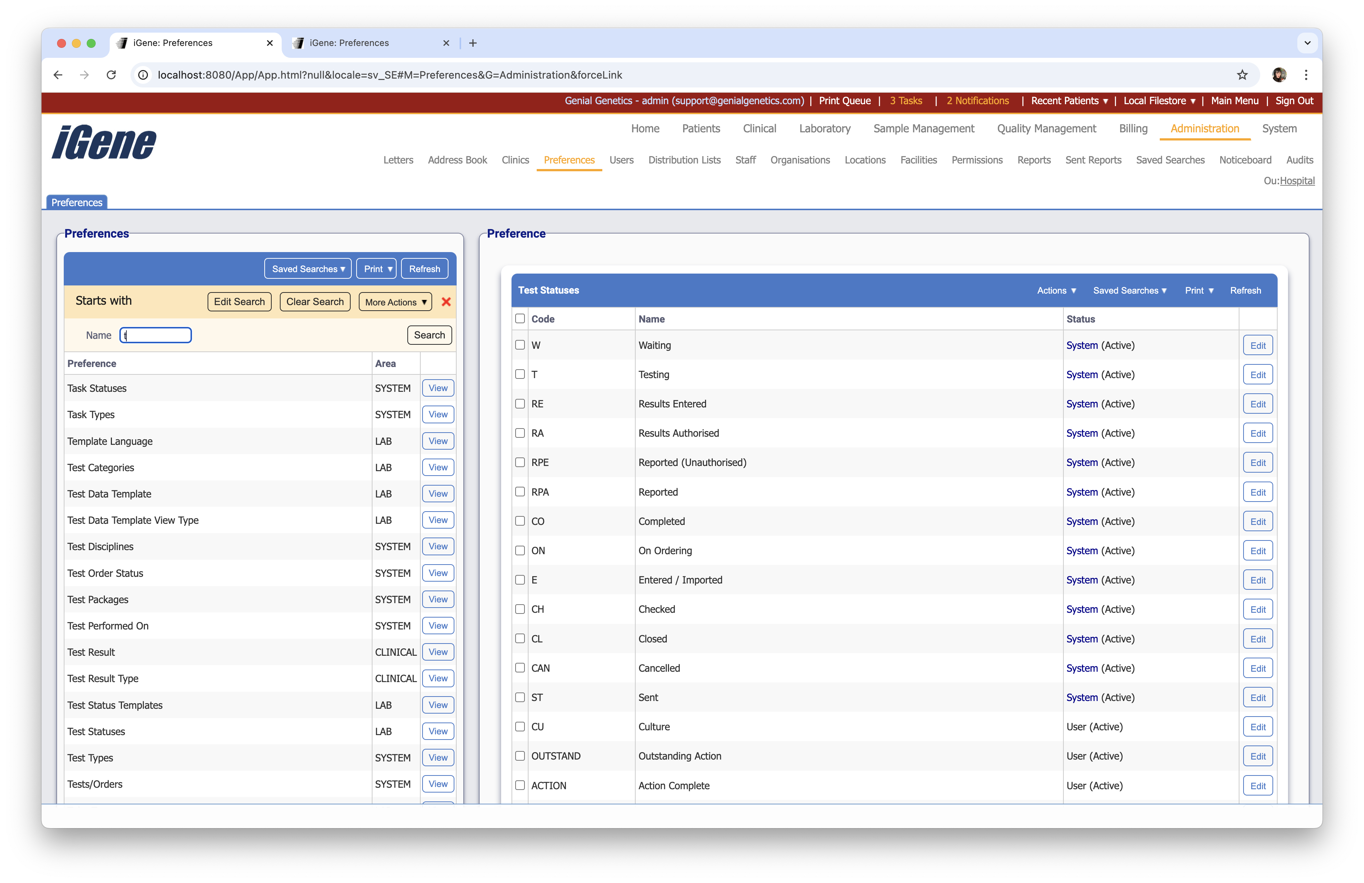Click the back navigation arrow
The height and width of the screenshot is (883, 1364).
pos(57,75)
